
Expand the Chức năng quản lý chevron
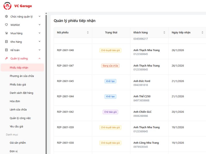[x=39, y=16]
